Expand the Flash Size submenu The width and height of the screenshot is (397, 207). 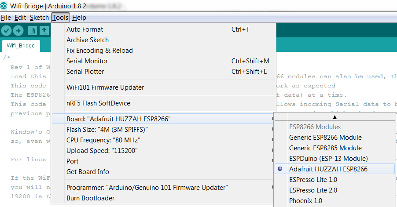click(163, 129)
